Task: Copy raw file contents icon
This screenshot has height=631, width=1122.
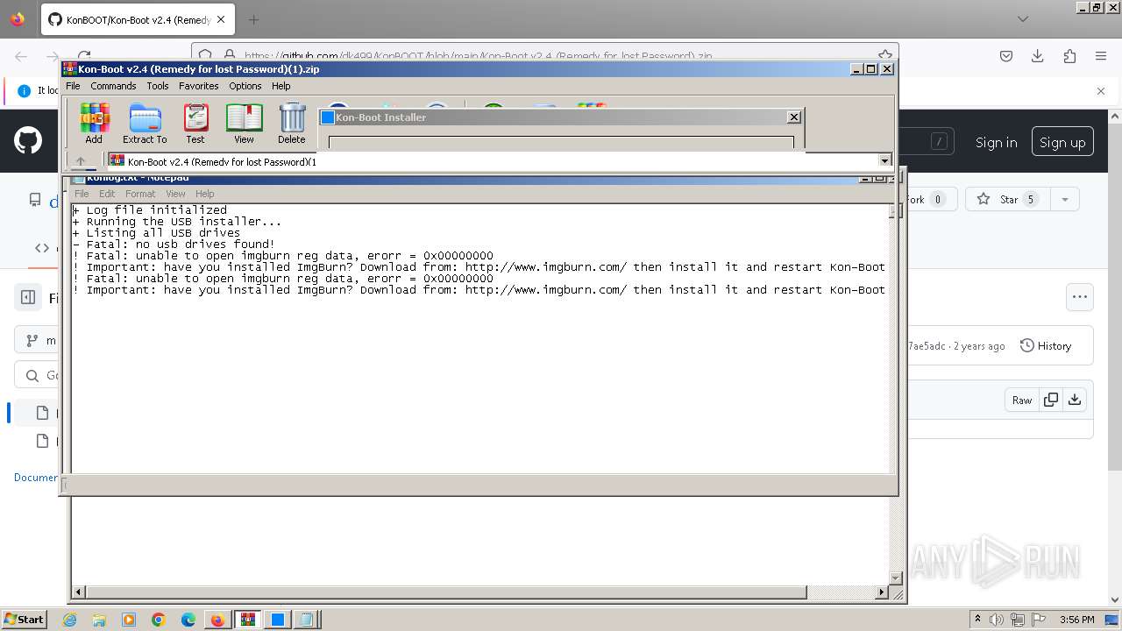Action: point(1050,401)
